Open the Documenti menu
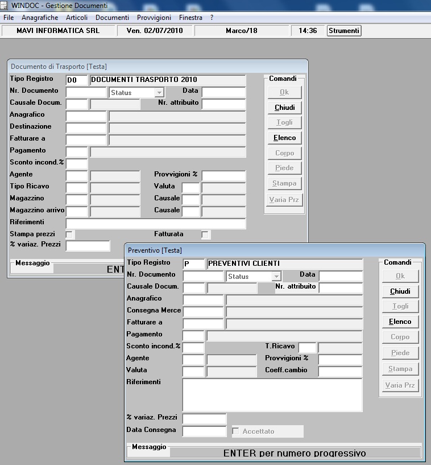This screenshot has width=431, height=465. coord(112,18)
